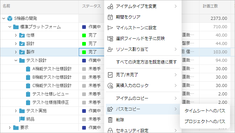Click the item type change shapes icon
Image resolution: width=235 pixels, height=133 pixels.
coord(110,6)
